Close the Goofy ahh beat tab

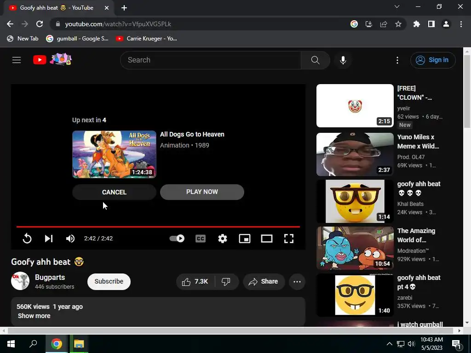click(107, 8)
